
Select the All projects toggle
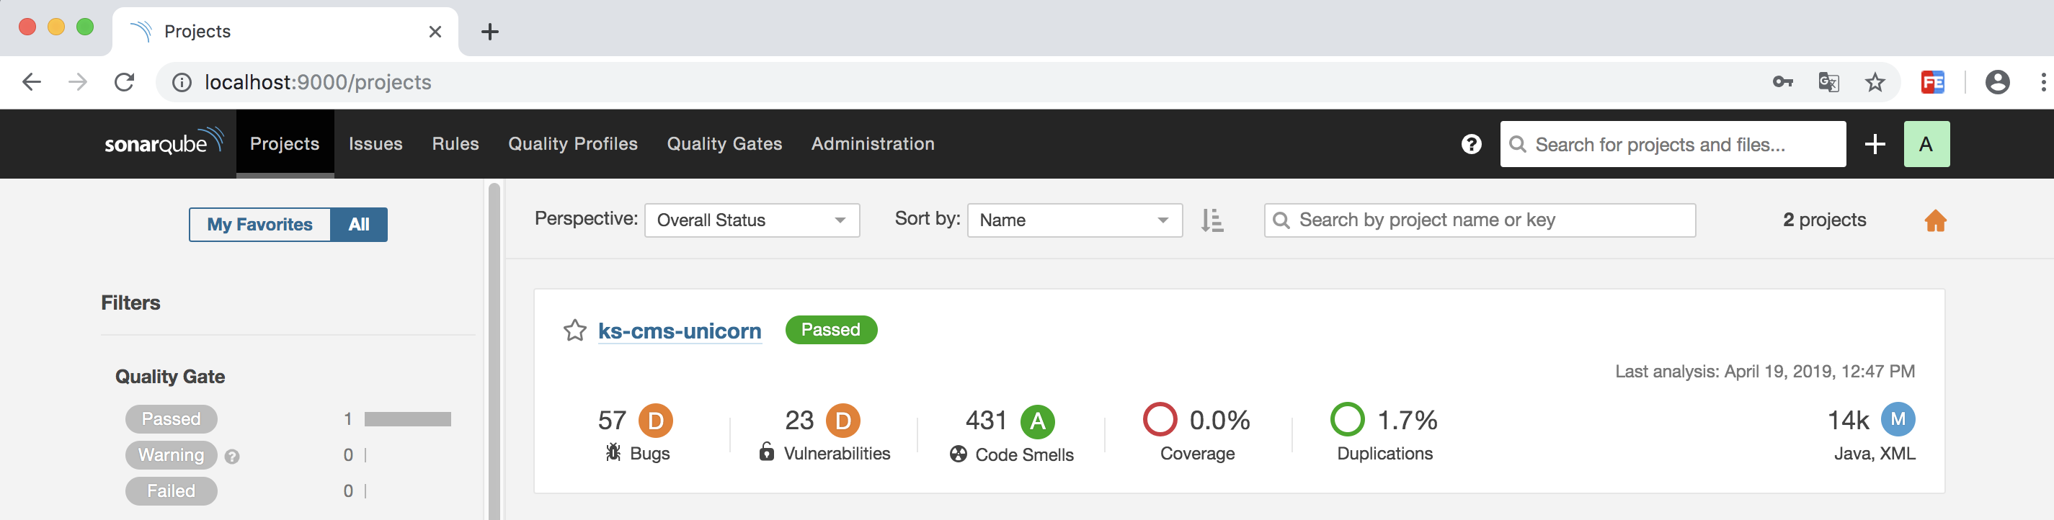[359, 225]
